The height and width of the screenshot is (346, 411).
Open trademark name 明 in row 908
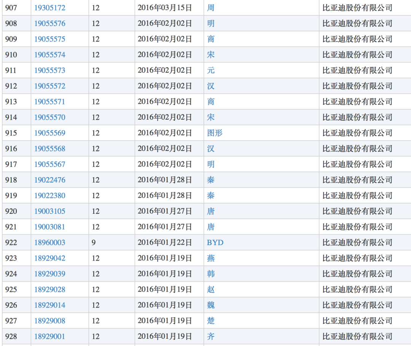(211, 23)
